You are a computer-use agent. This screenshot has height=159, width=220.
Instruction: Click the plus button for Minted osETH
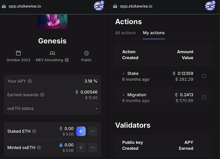(81, 148)
